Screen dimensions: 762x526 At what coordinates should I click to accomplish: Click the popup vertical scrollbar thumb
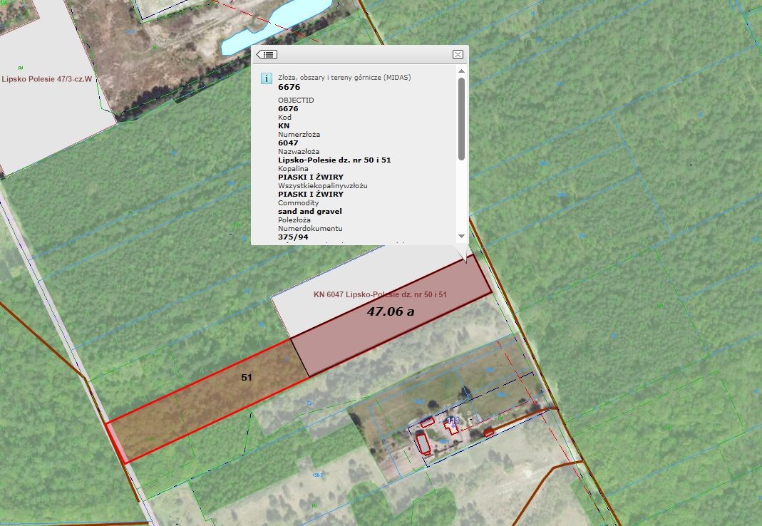[461, 118]
